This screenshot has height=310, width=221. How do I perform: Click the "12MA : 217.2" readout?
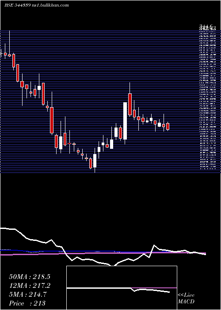click(x=30, y=286)
